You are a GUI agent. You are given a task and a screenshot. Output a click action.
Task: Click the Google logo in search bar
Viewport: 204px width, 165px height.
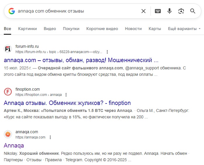pos(12,11)
